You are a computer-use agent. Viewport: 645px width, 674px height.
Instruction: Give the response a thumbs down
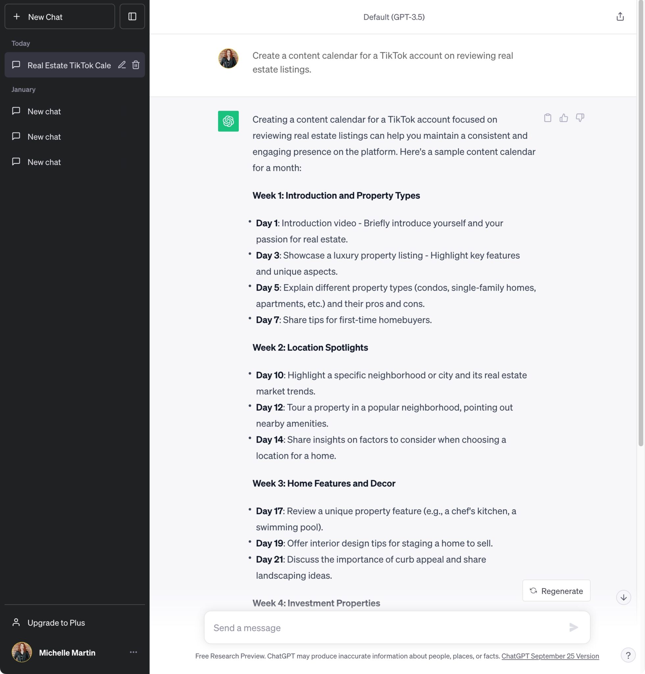(x=580, y=118)
